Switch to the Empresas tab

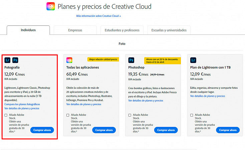[x=75, y=30]
